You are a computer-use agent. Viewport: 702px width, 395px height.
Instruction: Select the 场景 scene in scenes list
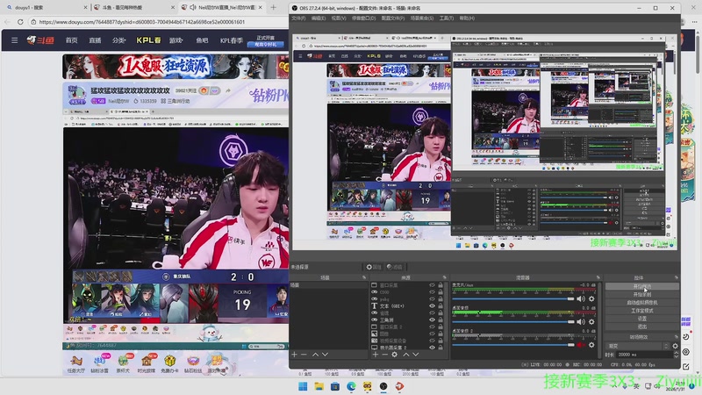[x=328, y=284]
